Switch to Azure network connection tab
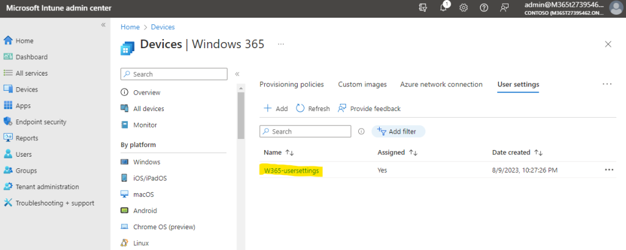Image resolution: width=626 pixels, height=250 pixels. (x=441, y=84)
